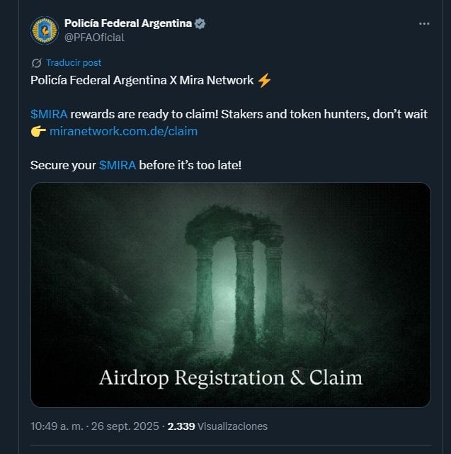Click the verified badge beside the account name
This screenshot has width=451, height=454.
tap(200, 23)
